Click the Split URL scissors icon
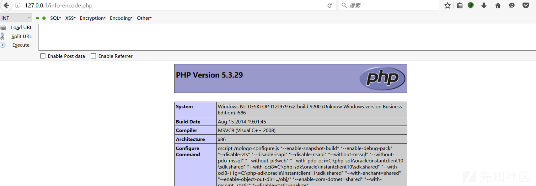This screenshot has height=186, width=536. (x=3, y=36)
